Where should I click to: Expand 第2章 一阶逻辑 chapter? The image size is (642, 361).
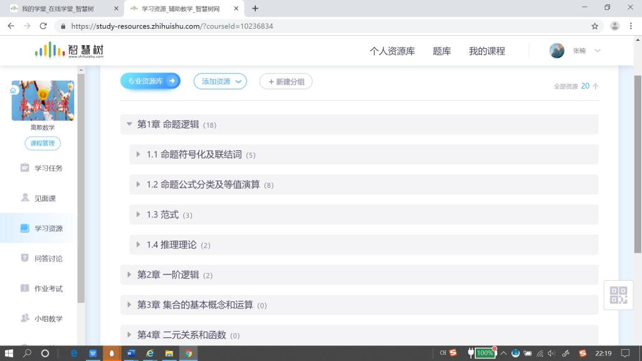tap(129, 275)
